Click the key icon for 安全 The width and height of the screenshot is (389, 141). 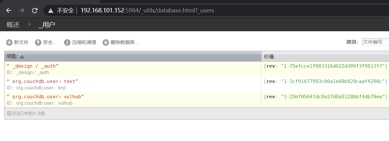pos(38,42)
